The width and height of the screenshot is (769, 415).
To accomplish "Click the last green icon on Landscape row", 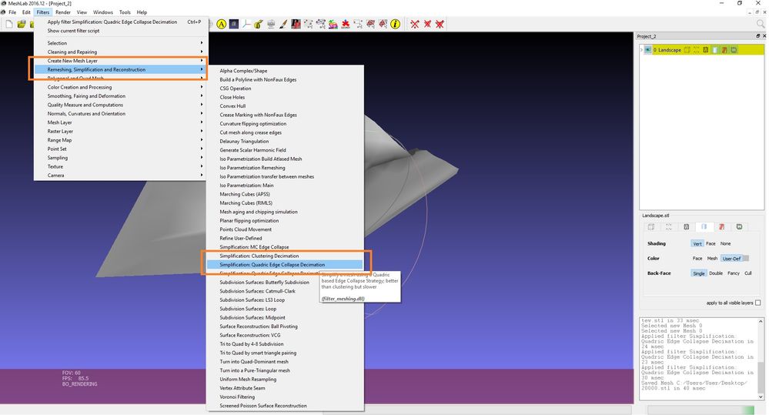I will coord(734,50).
